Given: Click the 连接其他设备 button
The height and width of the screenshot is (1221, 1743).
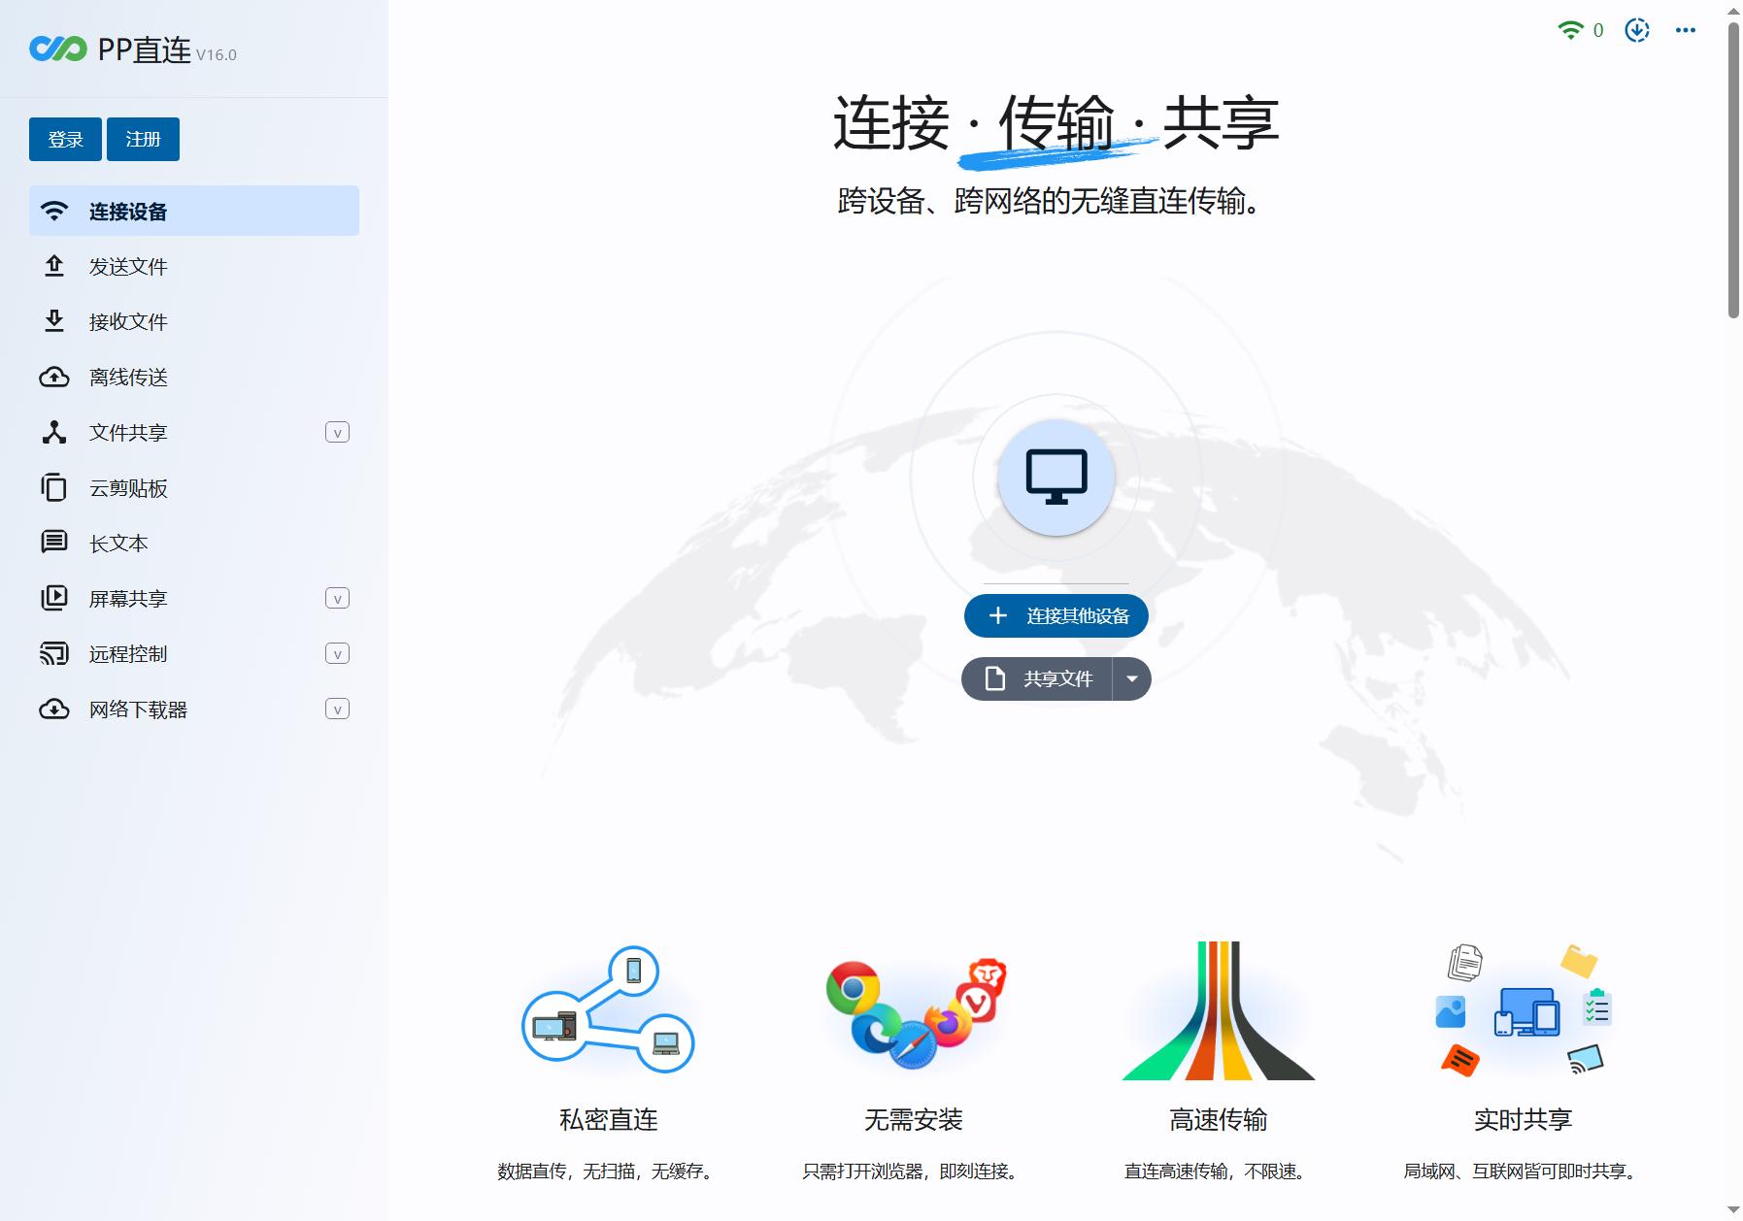Looking at the screenshot, I should [1056, 615].
